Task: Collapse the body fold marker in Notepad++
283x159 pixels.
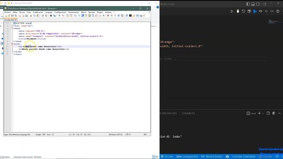Action: coord(12,44)
